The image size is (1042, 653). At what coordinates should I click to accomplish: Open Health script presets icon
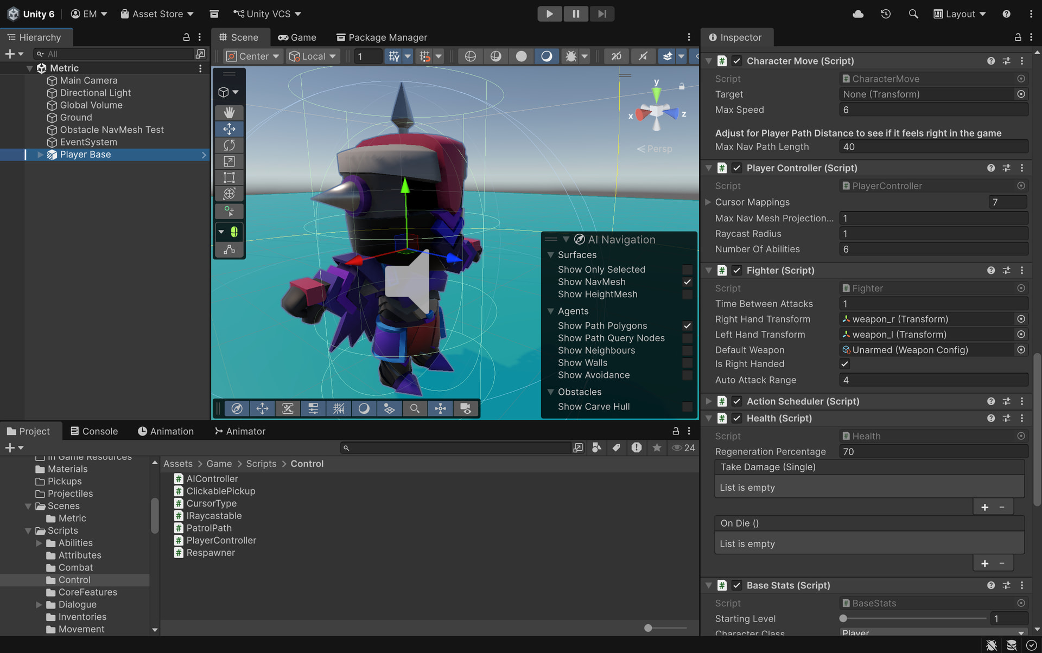pyautogui.click(x=1007, y=418)
